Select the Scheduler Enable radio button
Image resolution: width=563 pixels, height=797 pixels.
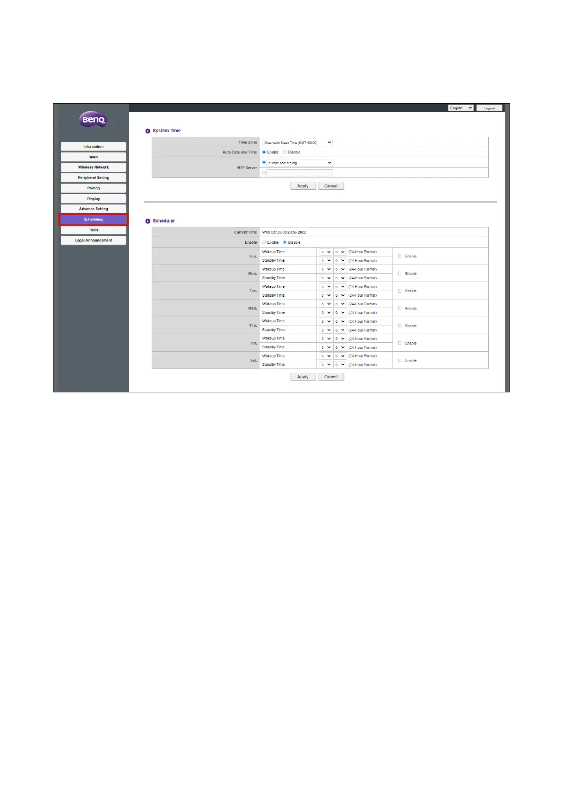(x=264, y=242)
